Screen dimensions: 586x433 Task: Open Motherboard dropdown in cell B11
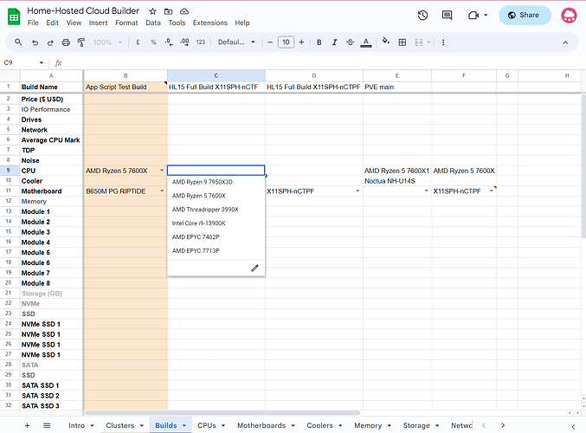coord(162,191)
